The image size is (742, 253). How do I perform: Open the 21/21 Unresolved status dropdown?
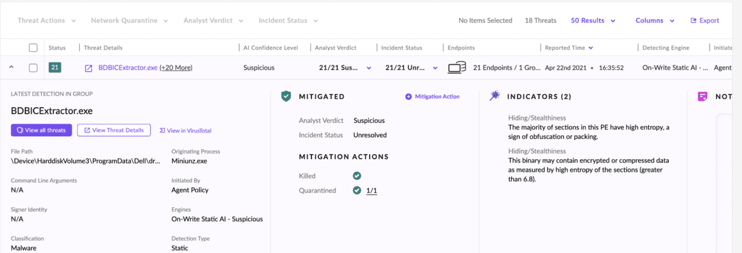[x=412, y=68]
